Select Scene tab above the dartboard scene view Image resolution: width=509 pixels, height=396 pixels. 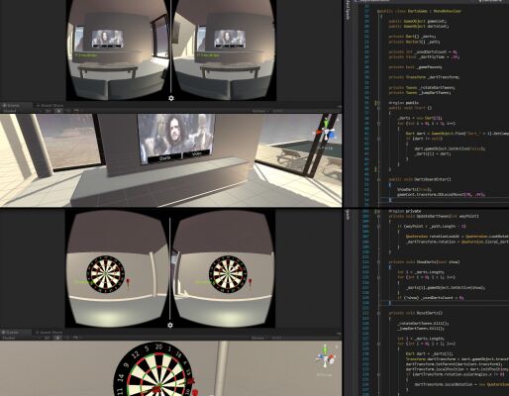point(16,332)
